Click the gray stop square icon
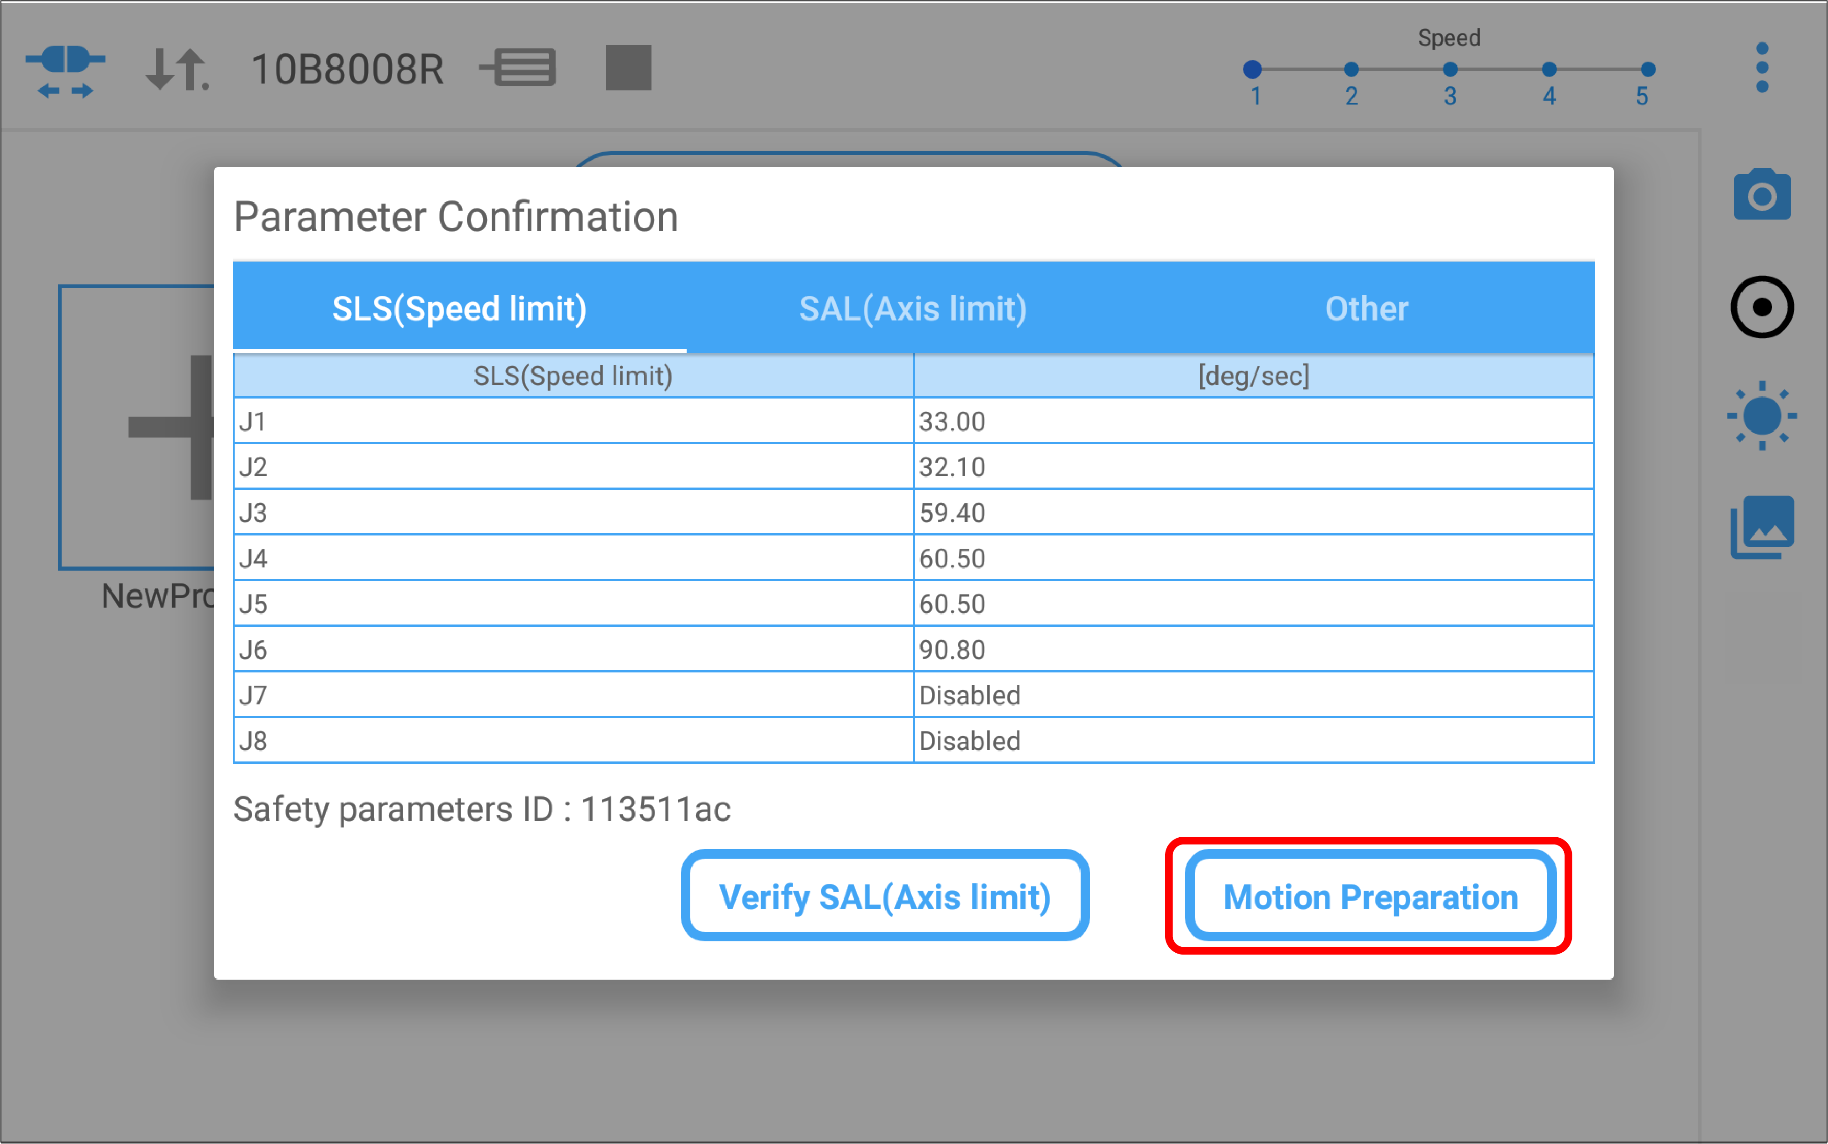Image resolution: width=1828 pixels, height=1144 pixels. point(628,68)
